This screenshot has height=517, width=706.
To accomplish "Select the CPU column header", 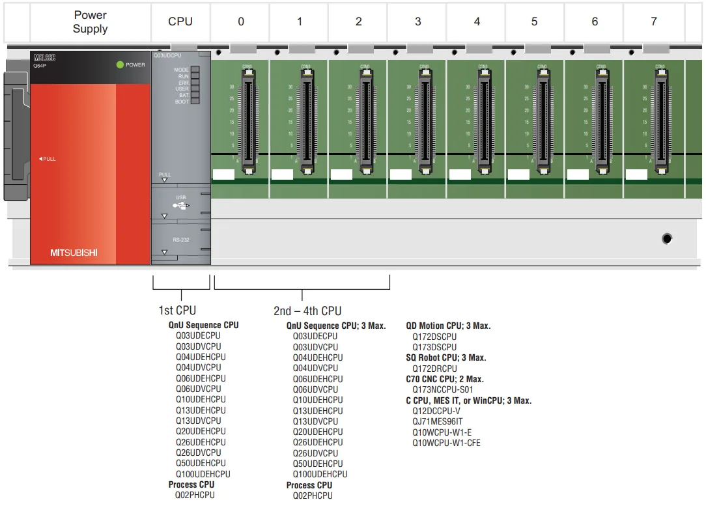I will pos(180,21).
